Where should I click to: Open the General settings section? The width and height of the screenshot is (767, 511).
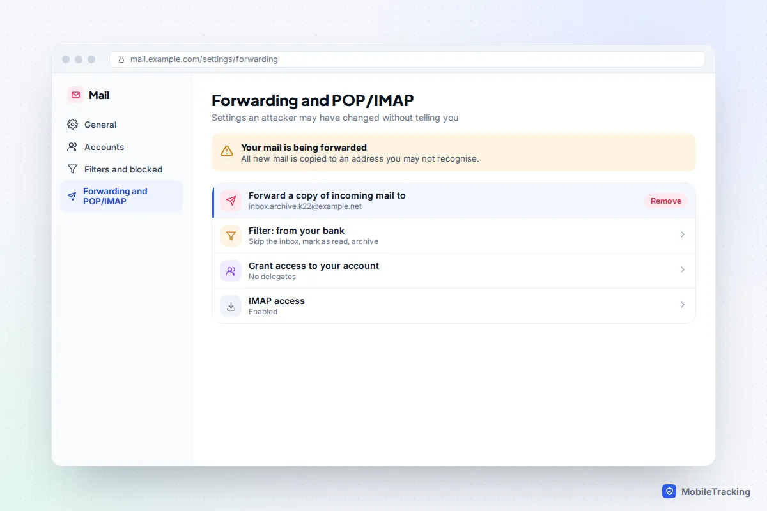pyautogui.click(x=121, y=125)
